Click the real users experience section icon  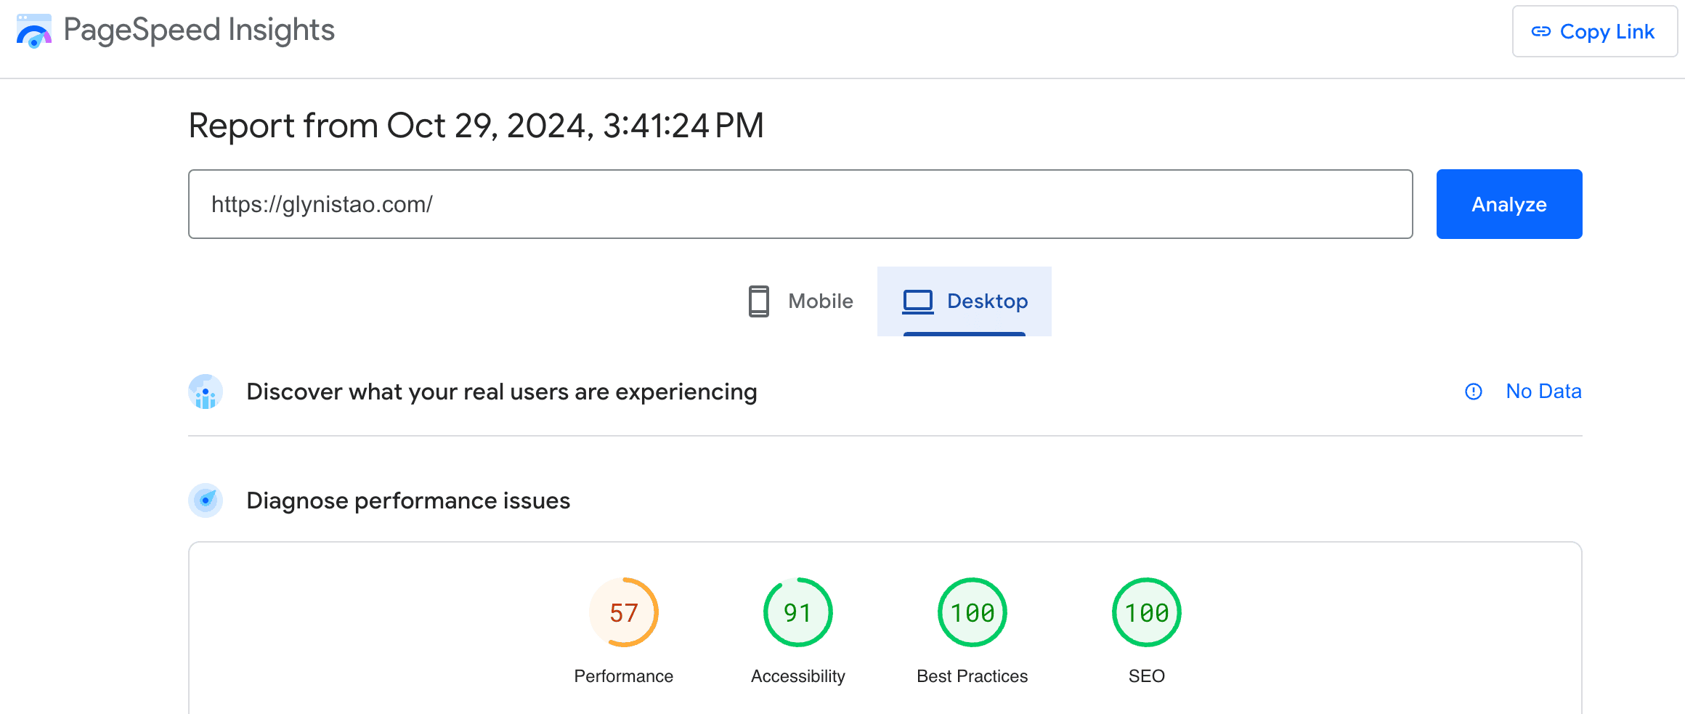tap(206, 392)
